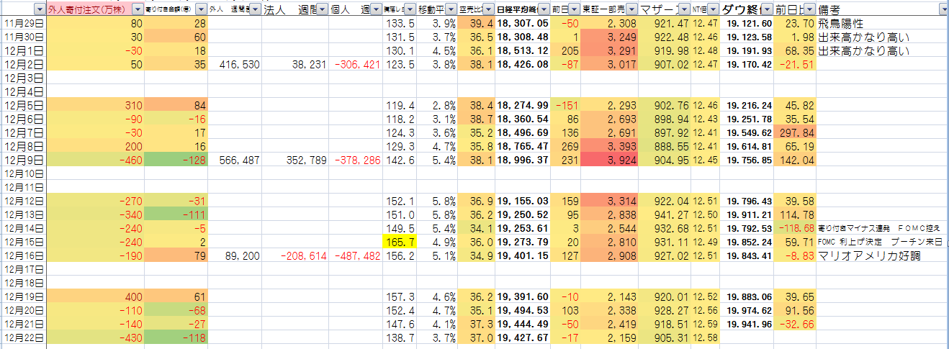Open the 備考 column filter dropdown

(943, 9)
